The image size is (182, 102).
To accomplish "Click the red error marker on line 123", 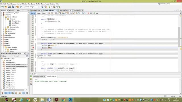I will point(33,48).
